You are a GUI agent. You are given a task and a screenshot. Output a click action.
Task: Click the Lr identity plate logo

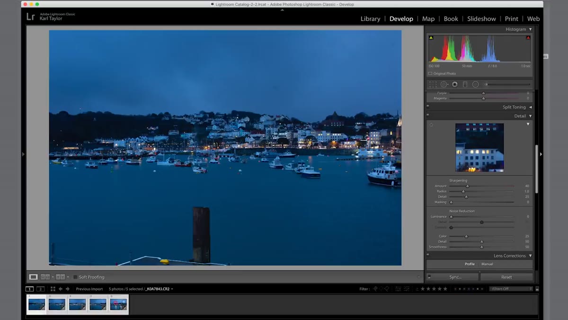coord(30,17)
